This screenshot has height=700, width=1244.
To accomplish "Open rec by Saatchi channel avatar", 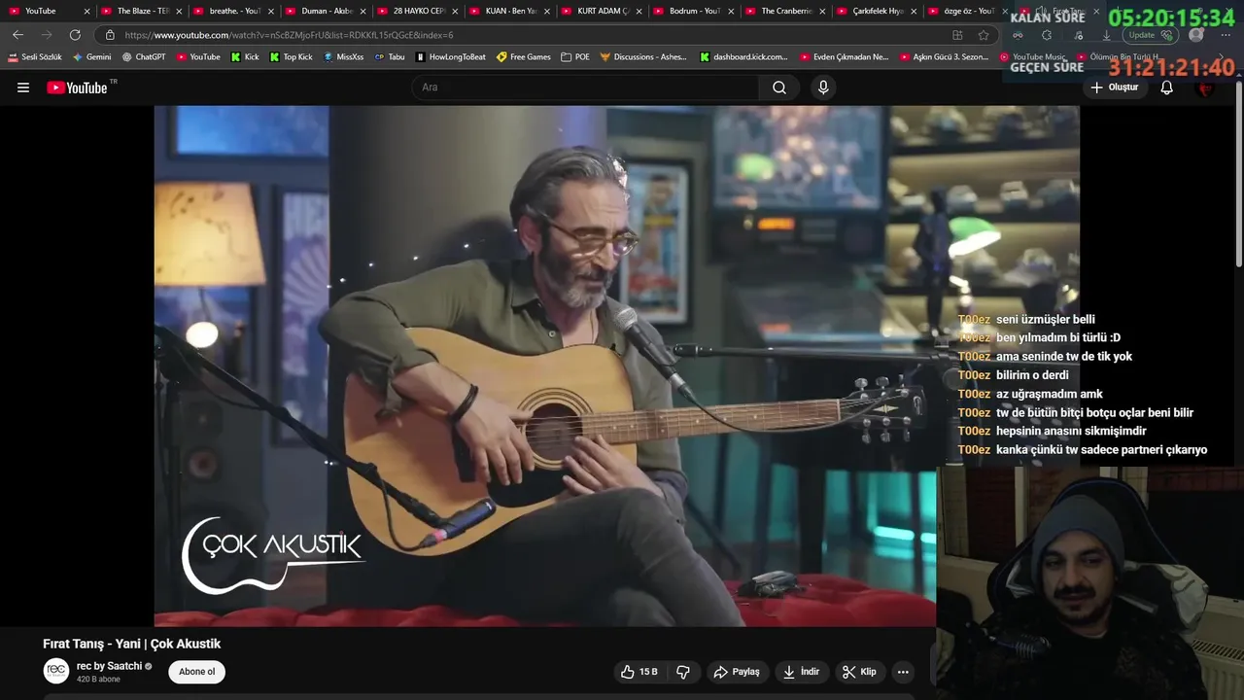I will (56, 671).
